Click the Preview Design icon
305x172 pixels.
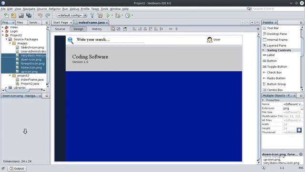click(125, 29)
